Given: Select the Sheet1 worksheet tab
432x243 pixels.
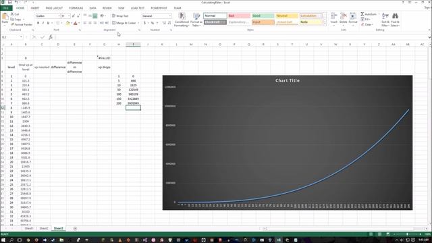Looking at the screenshot, I should tap(29, 228).
